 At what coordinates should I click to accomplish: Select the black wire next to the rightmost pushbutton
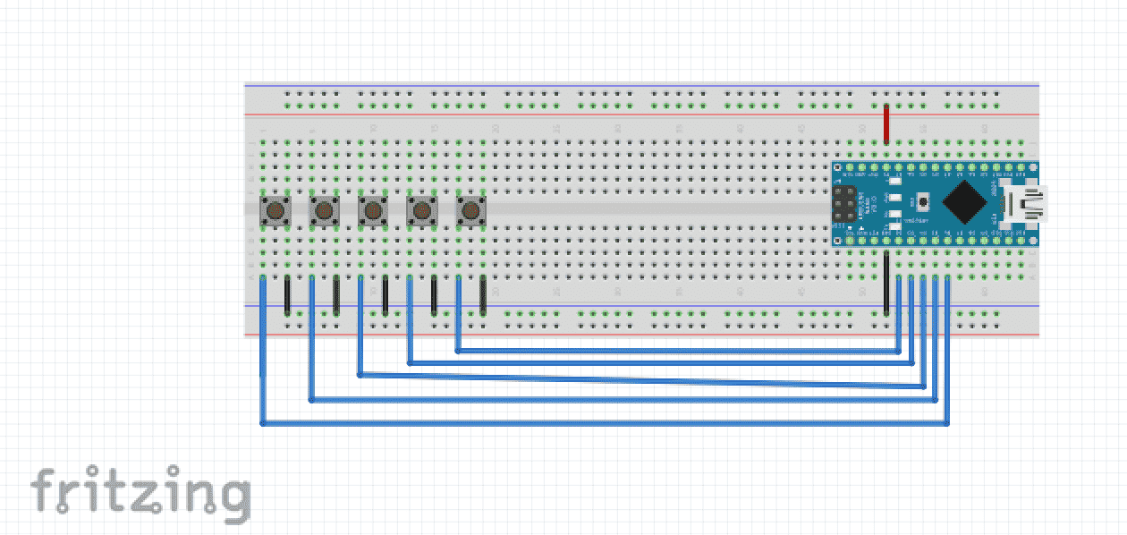click(483, 295)
